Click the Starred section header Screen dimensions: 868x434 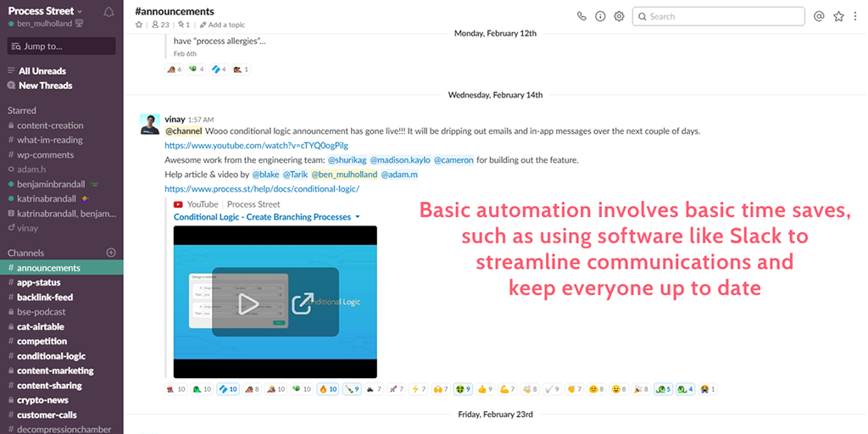[x=21, y=110]
